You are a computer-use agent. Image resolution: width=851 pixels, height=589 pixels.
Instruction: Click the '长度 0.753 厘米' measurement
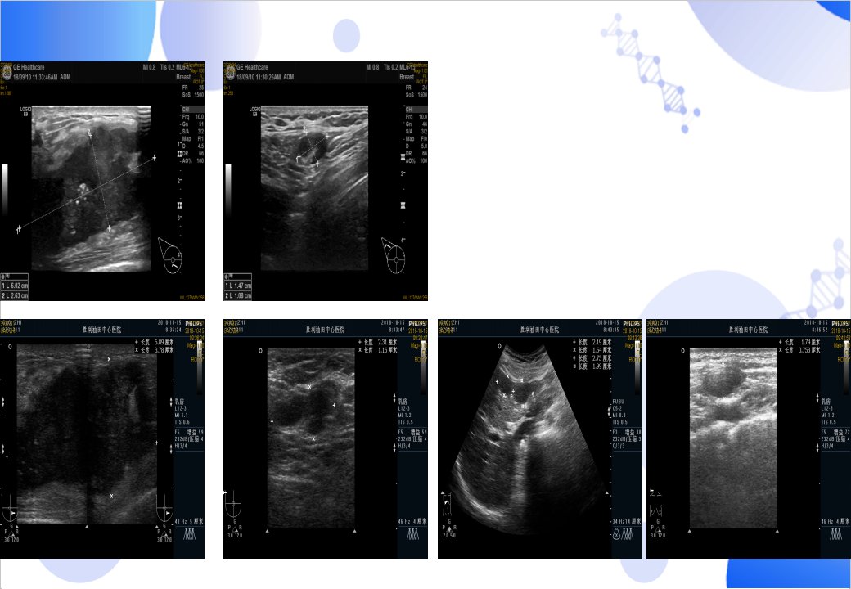[800, 350]
